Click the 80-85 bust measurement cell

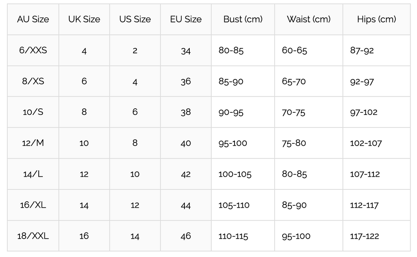tap(231, 51)
